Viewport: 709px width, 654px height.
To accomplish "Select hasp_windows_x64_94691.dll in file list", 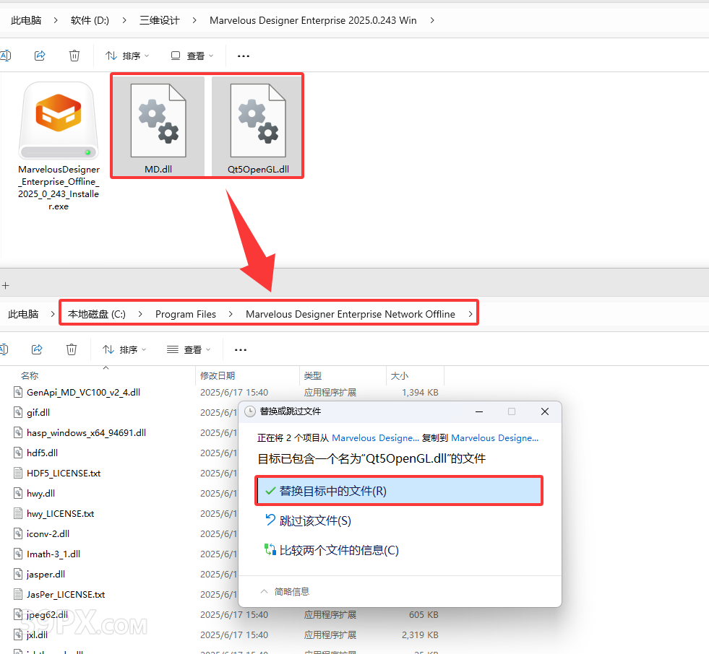I will (x=86, y=433).
